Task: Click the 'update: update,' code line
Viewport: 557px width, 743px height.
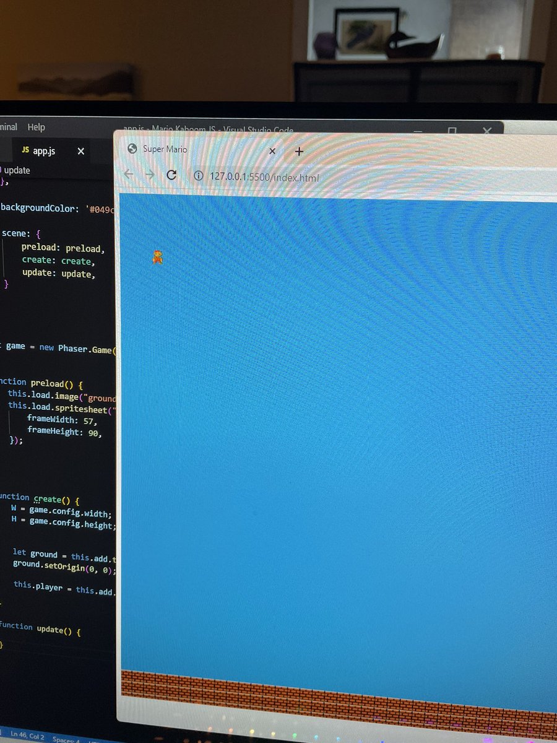Action: (x=59, y=274)
